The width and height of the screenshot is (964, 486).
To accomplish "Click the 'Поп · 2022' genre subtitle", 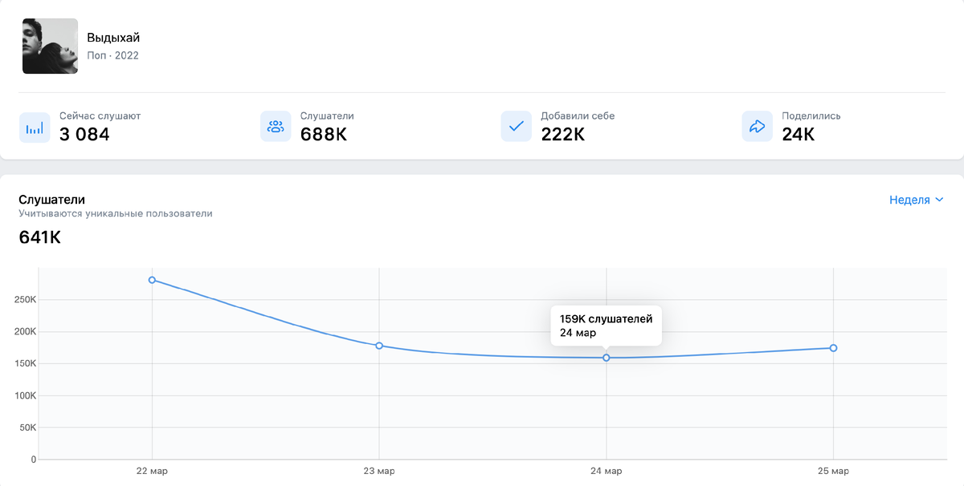I will pos(112,56).
